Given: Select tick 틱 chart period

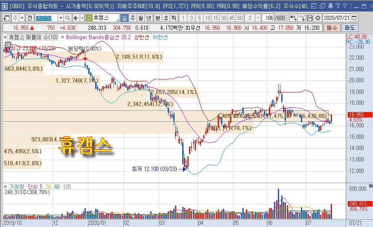Looking at the screenshot, I should 174,18.
